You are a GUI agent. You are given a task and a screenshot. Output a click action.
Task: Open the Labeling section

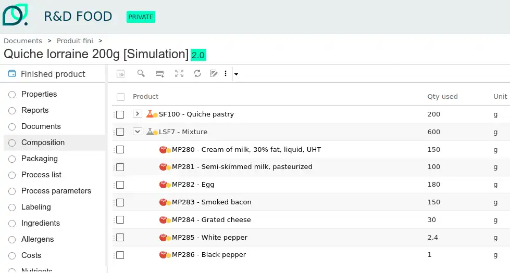(36, 207)
